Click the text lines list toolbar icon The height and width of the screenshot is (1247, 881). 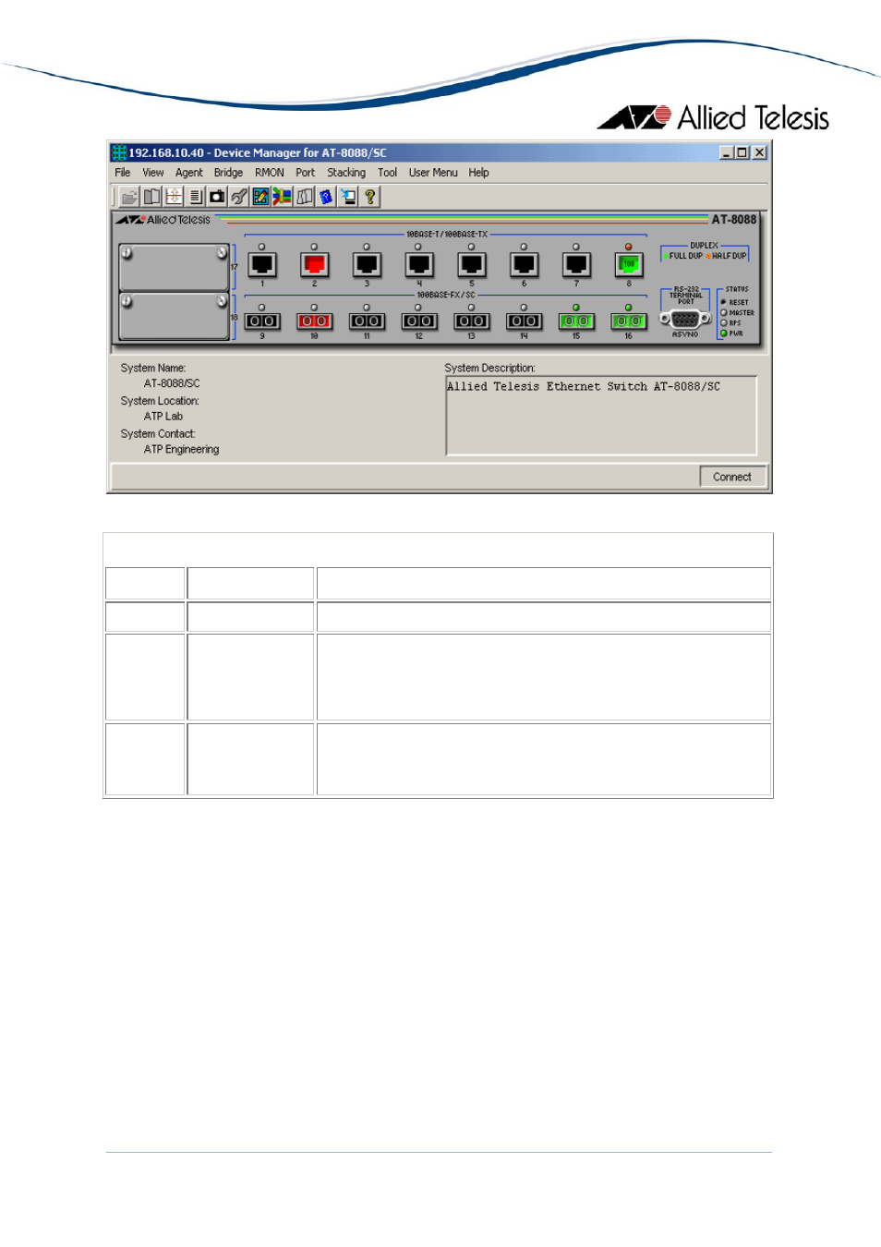[x=195, y=197]
